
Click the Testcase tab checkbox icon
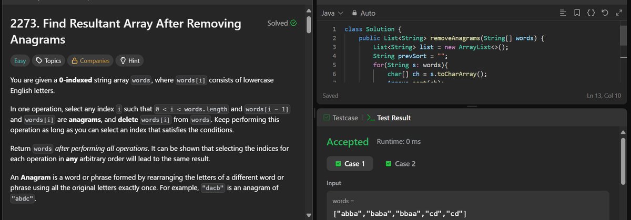tap(327, 118)
